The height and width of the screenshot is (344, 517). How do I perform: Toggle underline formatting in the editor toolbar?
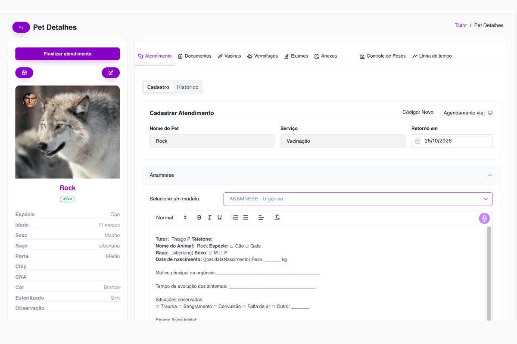pos(220,218)
